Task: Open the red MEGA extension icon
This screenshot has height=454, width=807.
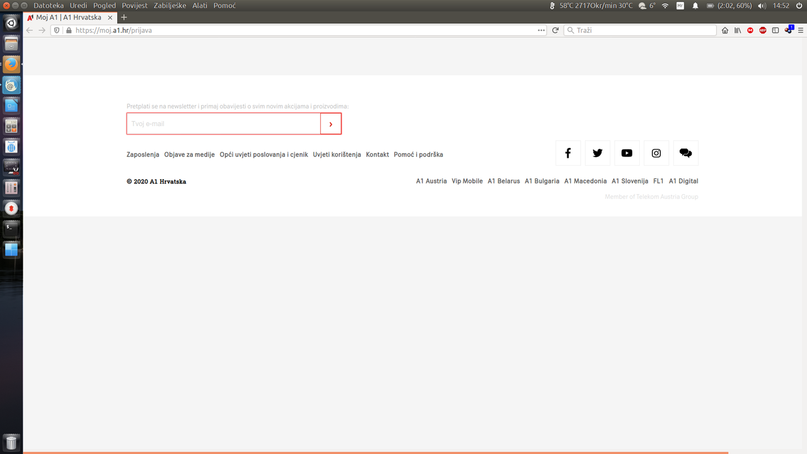Action: click(750, 30)
